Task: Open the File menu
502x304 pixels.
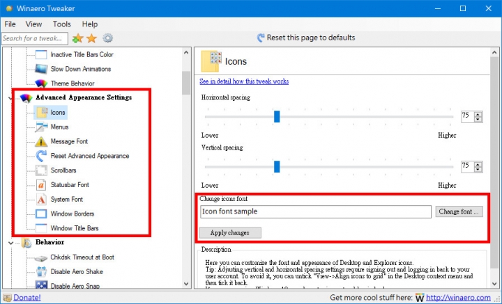Action: coord(10,24)
